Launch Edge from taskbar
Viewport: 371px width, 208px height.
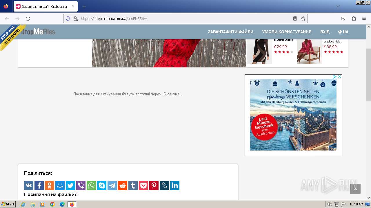62,204
